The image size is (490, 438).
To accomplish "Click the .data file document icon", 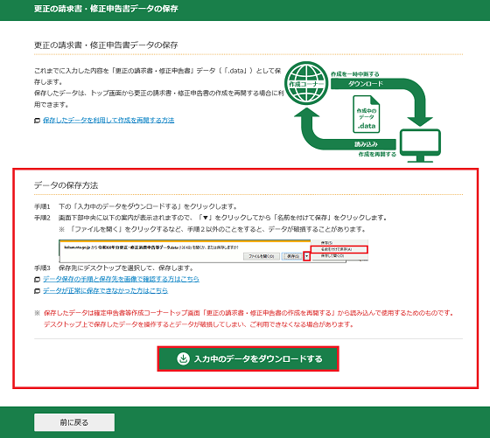I will pos(367,115).
